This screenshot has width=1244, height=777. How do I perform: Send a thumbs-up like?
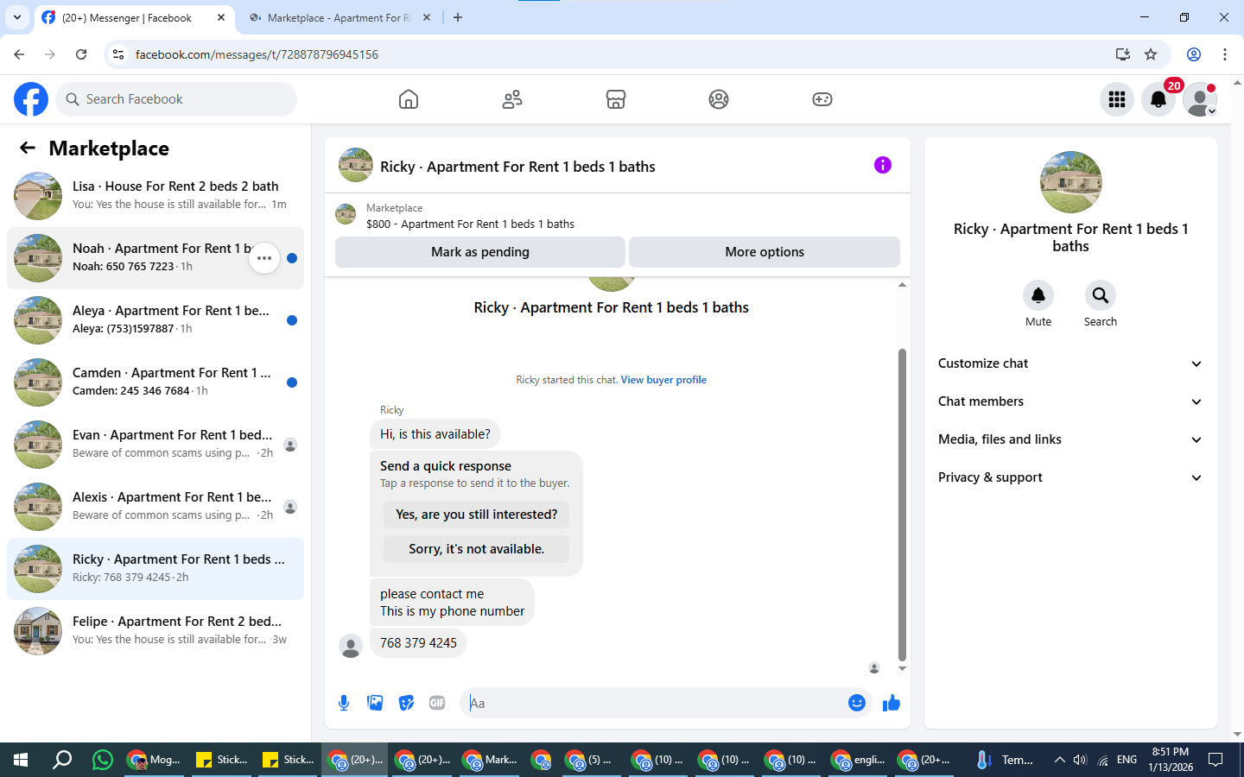[892, 703]
